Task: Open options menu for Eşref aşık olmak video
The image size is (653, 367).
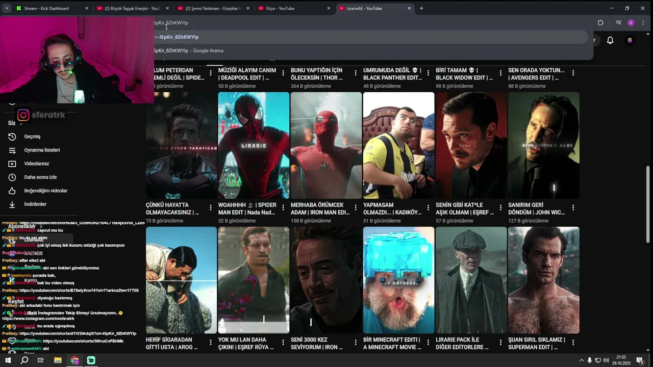Action: (500, 208)
